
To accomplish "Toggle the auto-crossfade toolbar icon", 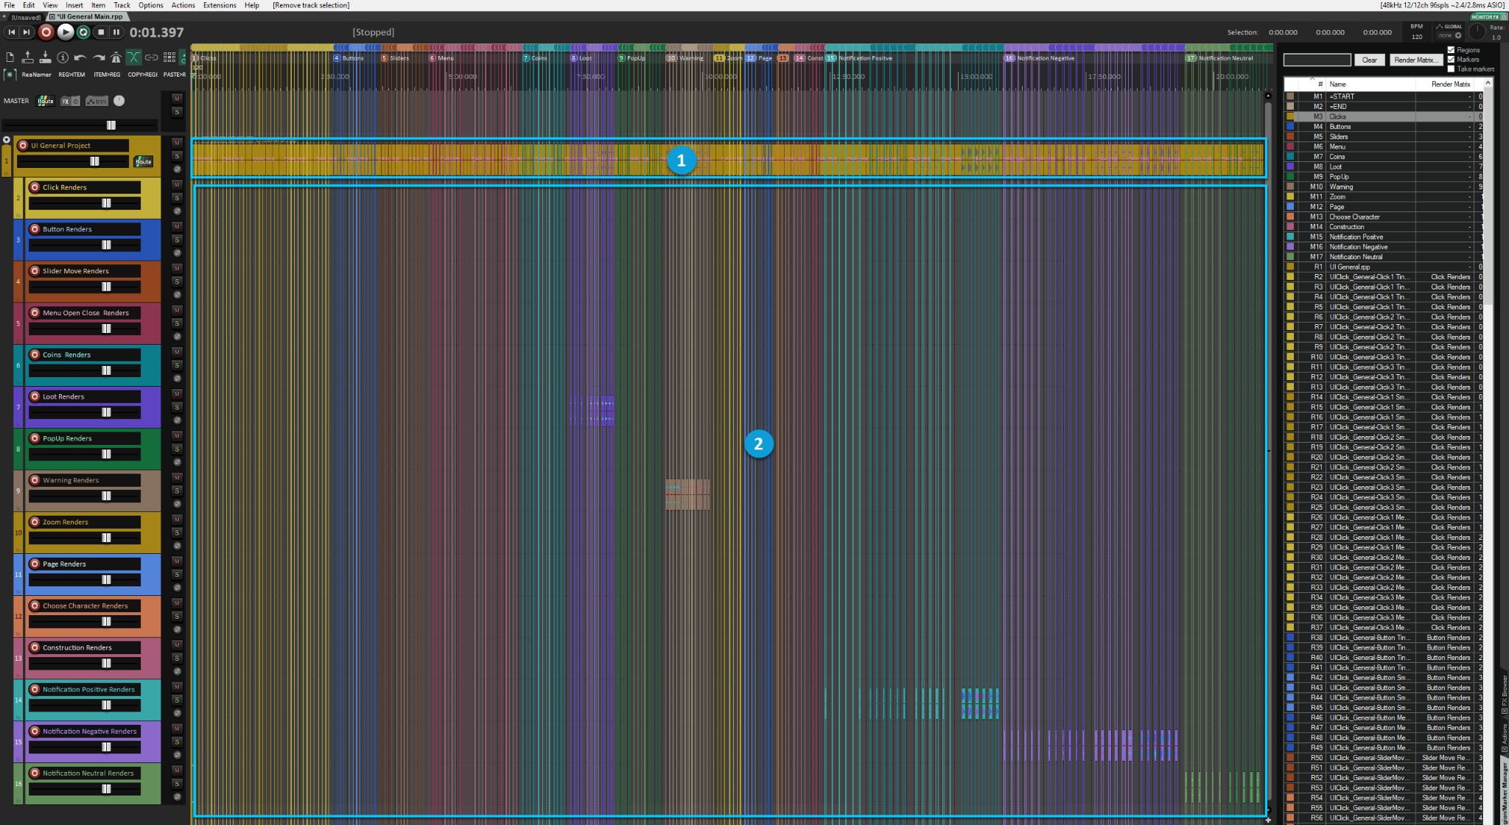I will 133,57.
